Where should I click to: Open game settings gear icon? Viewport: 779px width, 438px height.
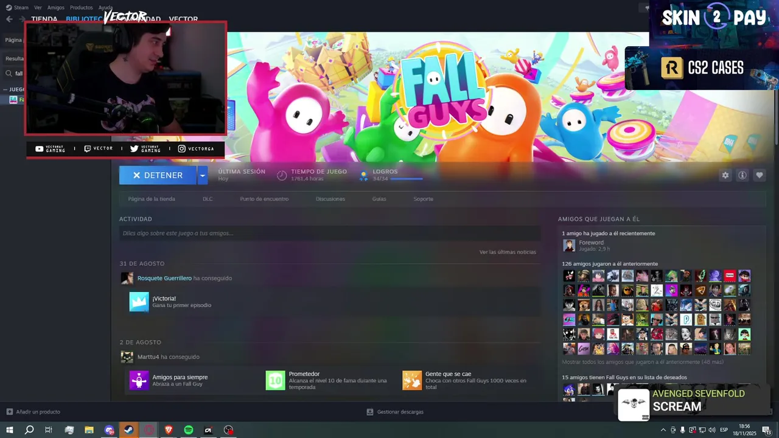(725, 175)
